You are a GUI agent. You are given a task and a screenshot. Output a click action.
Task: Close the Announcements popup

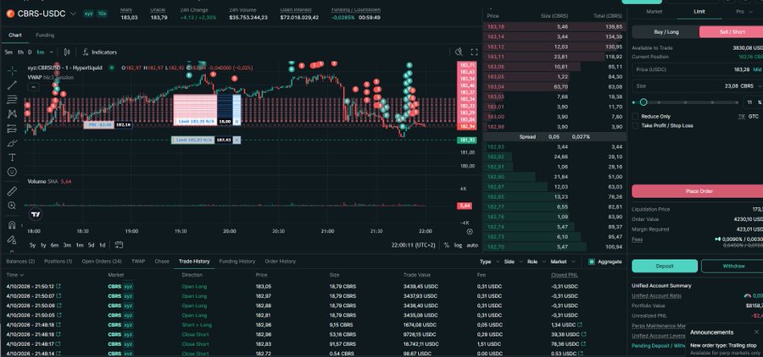[x=756, y=332]
